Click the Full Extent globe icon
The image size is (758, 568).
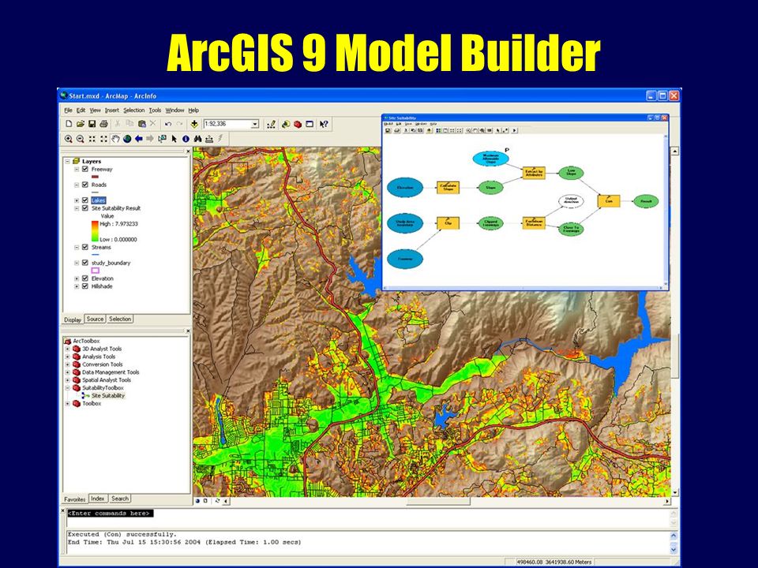coord(127,139)
